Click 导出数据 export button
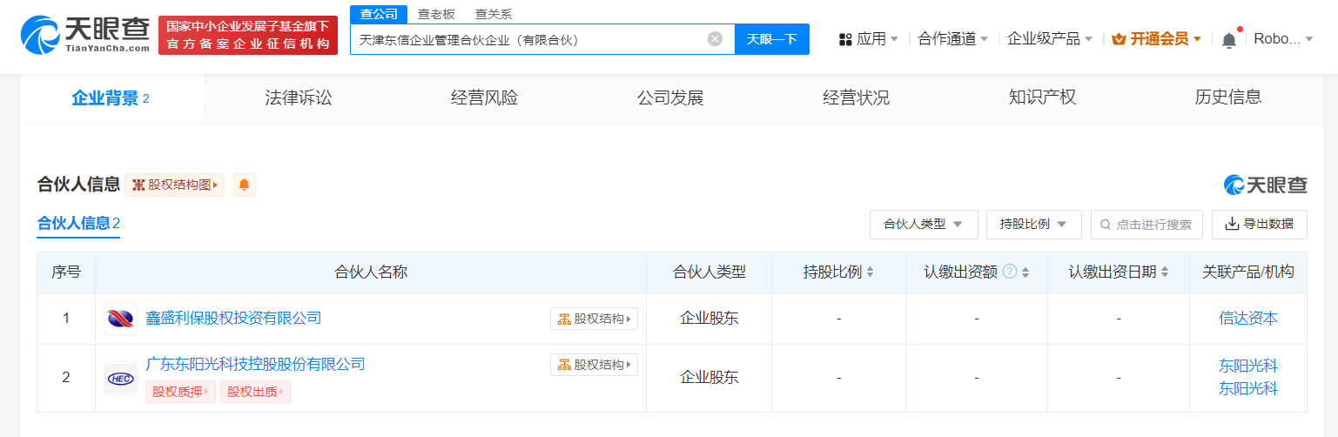 (x=1260, y=225)
